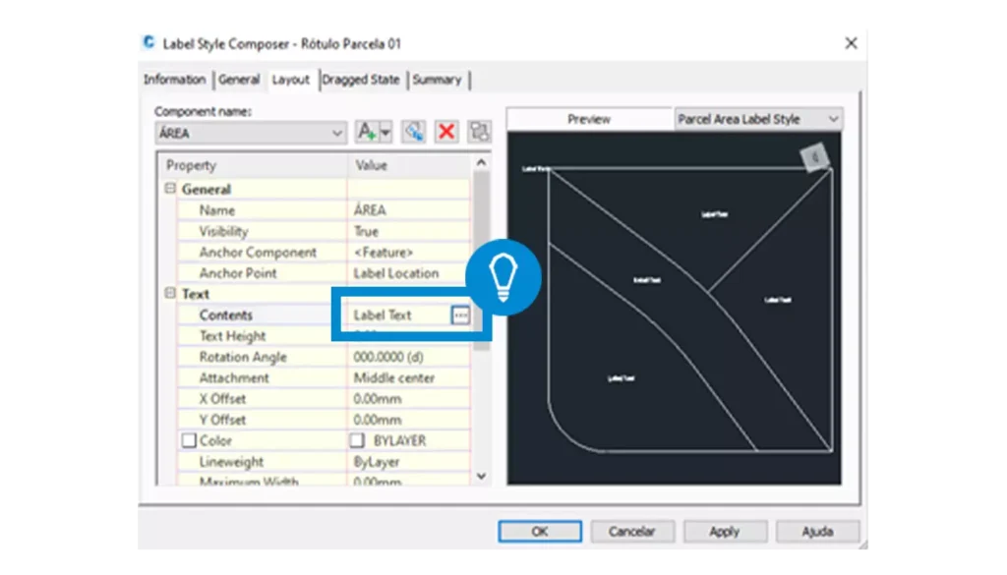Click the BYLAYER color swatch

point(357,441)
